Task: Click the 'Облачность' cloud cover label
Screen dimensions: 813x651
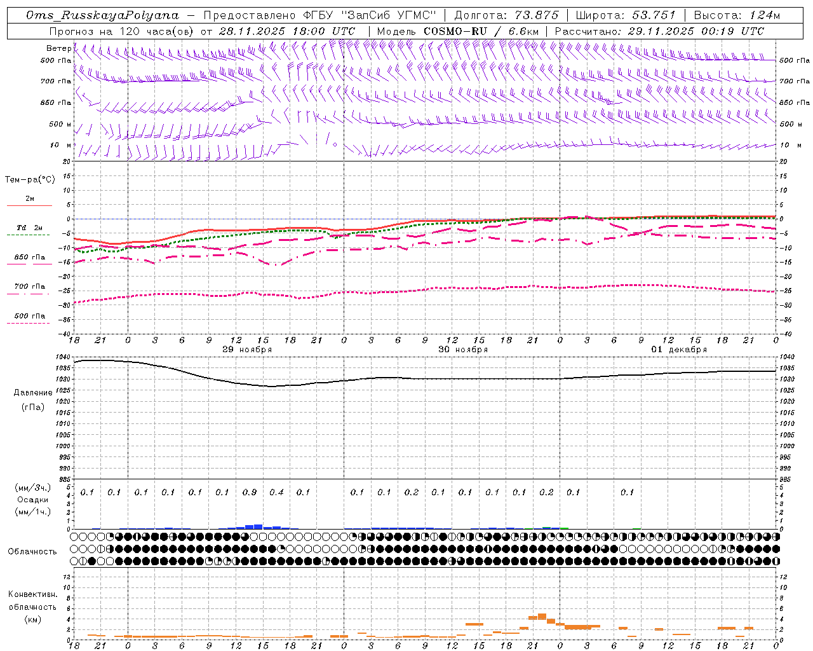Action: (x=32, y=551)
